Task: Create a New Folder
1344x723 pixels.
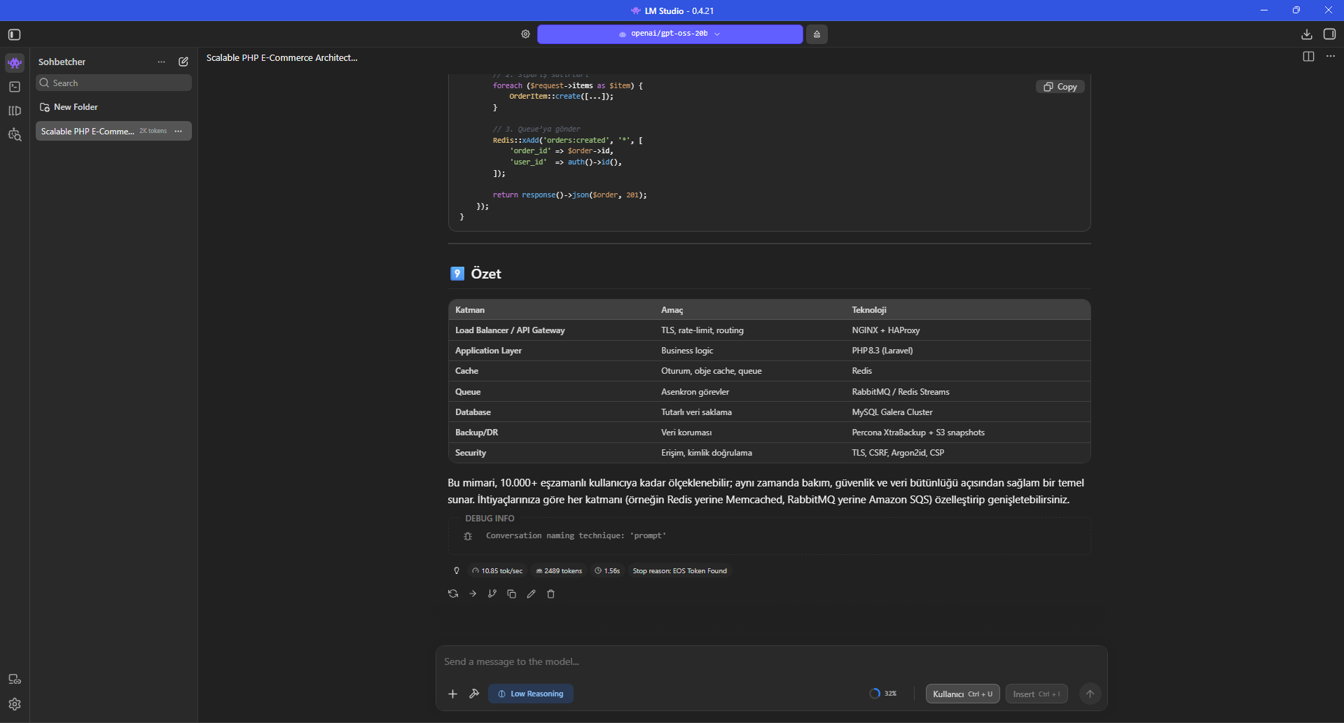Action: pos(69,107)
